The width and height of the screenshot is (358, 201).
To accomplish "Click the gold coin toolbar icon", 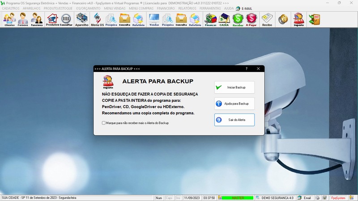I will click(x=283, y=19).
